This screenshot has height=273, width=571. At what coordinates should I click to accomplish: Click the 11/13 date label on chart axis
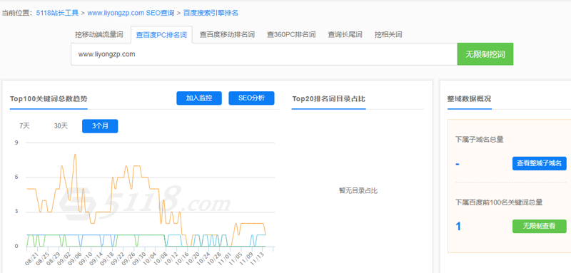pos(258,259)
